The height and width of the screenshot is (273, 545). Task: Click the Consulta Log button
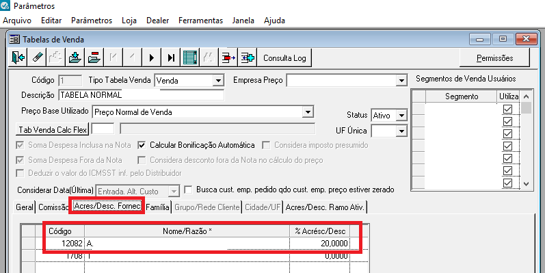[284, 57]
